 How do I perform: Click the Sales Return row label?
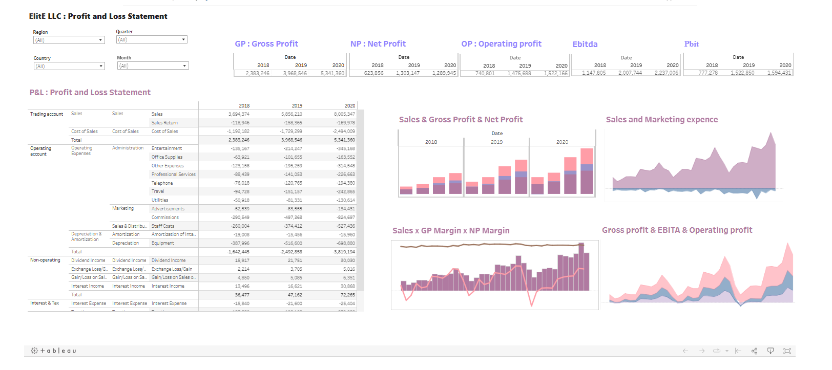pos(164,123)
